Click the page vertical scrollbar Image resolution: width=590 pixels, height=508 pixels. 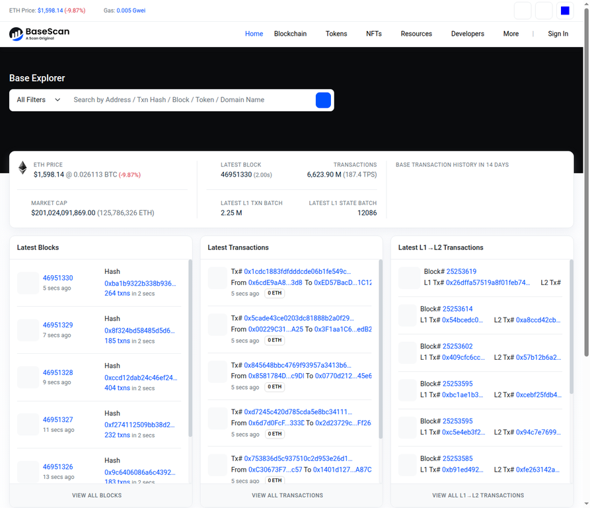tap(586, 183)
